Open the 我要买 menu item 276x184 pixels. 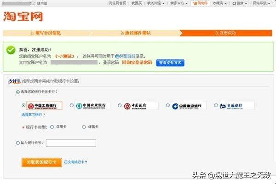click(x=137, y=3)
